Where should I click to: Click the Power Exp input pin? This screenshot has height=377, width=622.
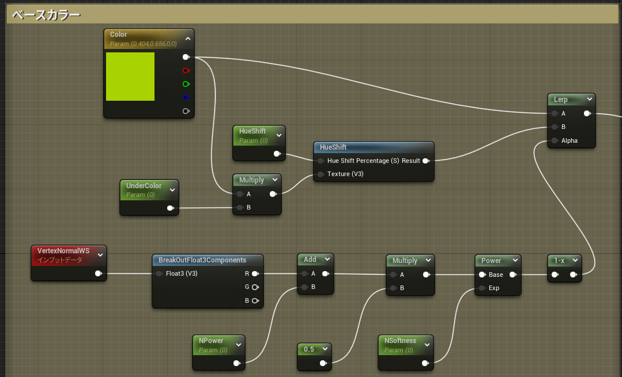coord(482,288)
